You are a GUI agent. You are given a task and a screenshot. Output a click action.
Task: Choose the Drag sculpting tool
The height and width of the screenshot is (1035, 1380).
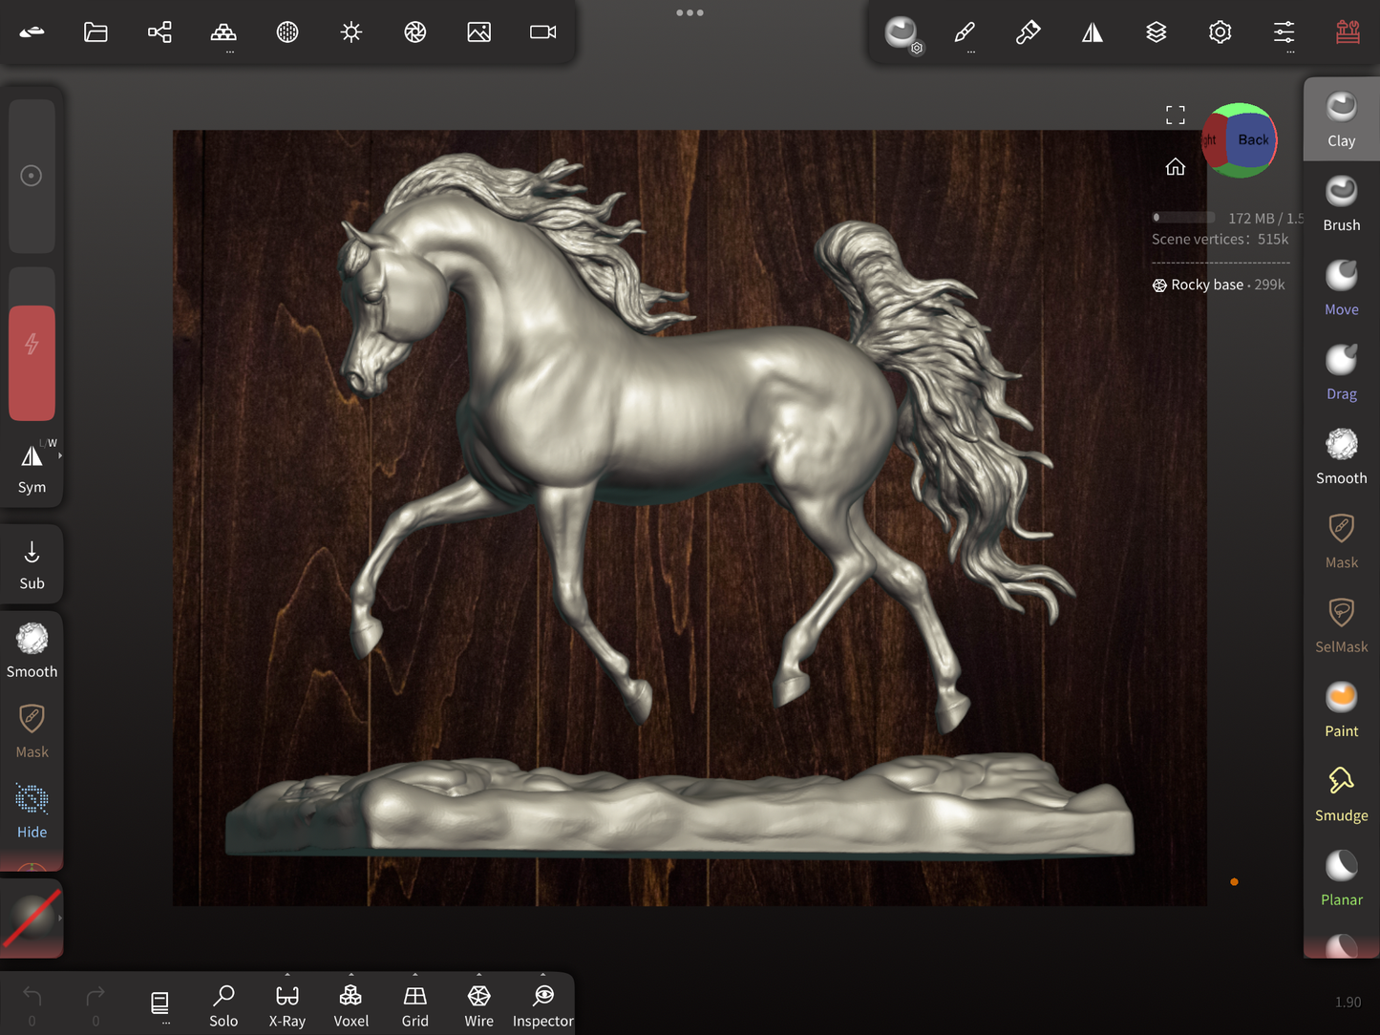[1341, 371]
